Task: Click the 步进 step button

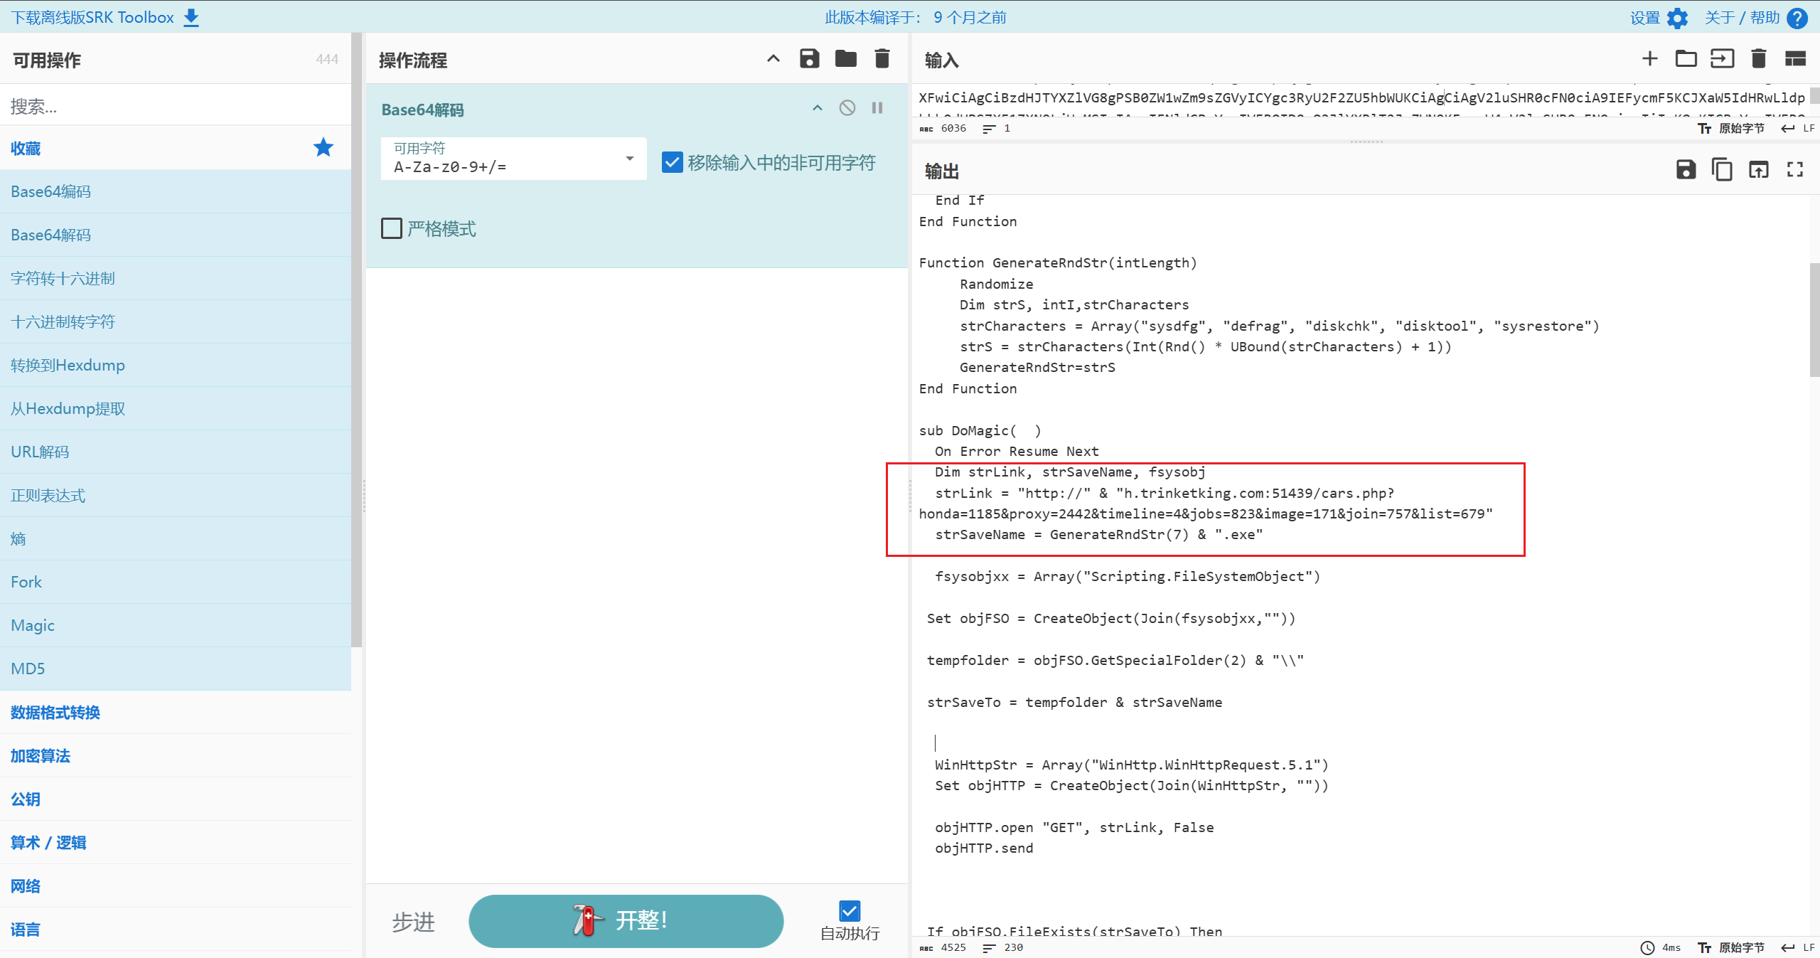Action: (413, 922)
